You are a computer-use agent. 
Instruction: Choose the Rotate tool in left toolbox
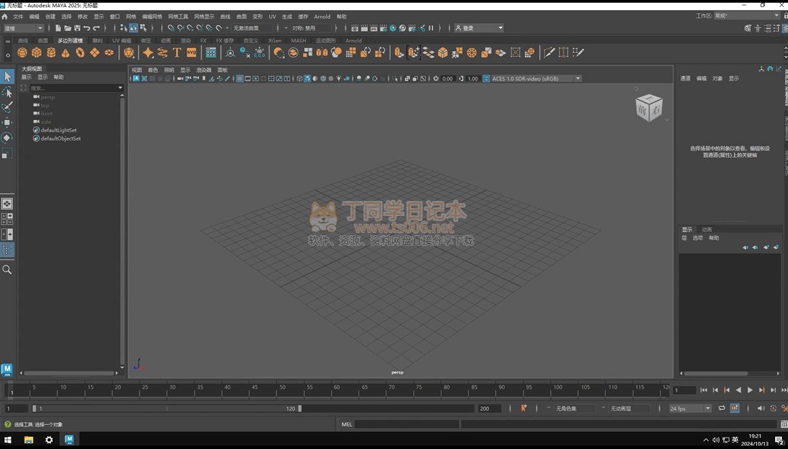pyautogui.click(x=7, y=138)
